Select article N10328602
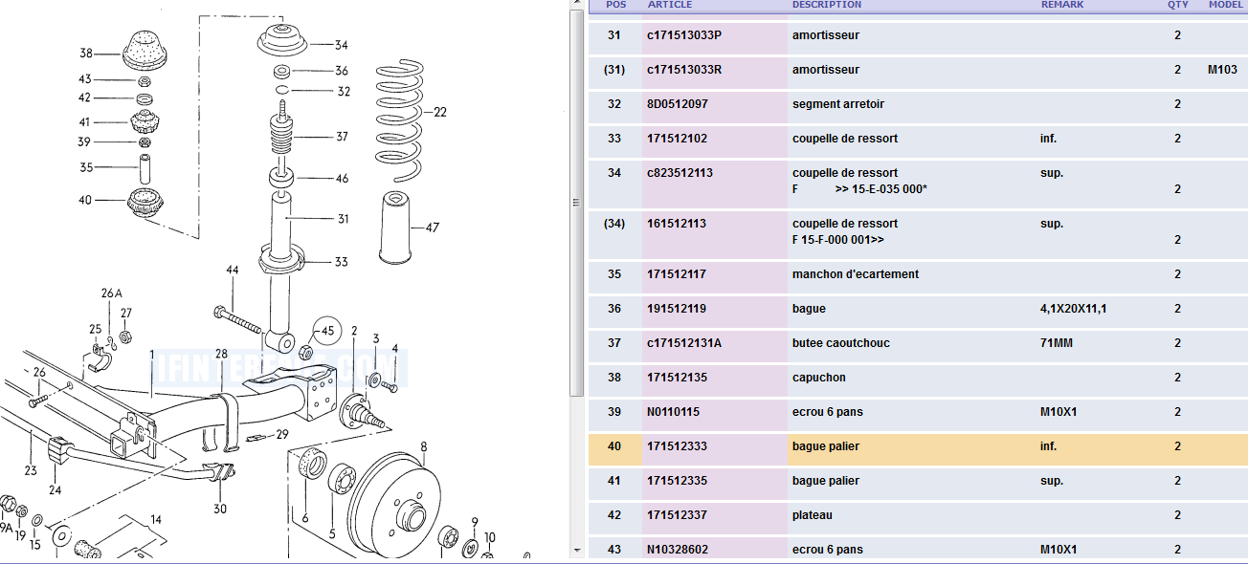The height and width of the screenshot is (564, 1248). point(678,550)
